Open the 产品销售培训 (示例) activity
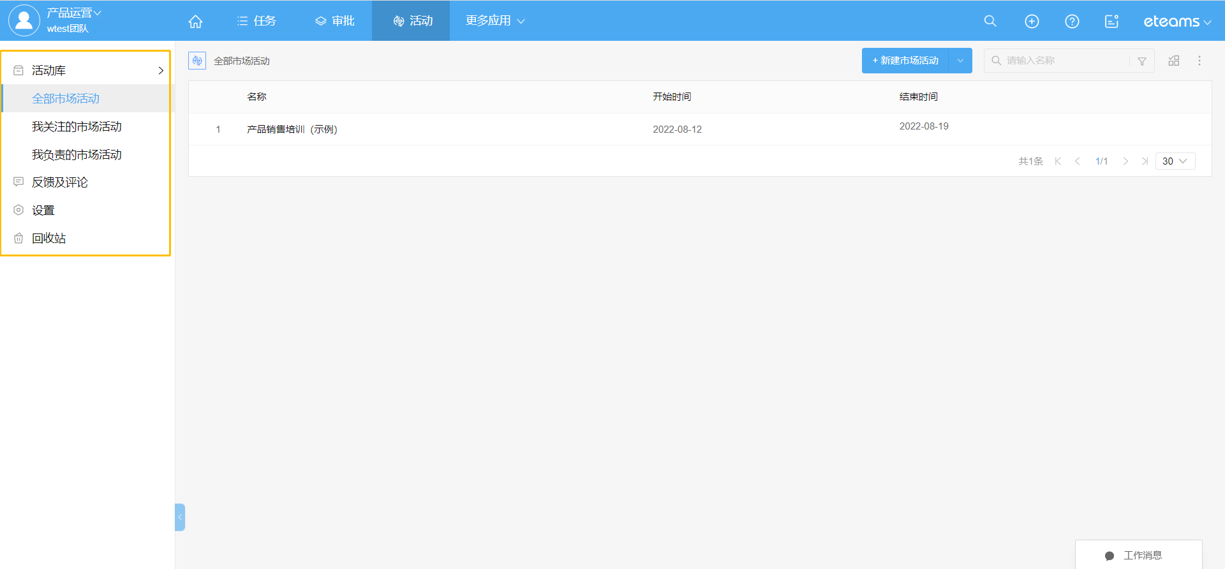Viewport: 1225px width, 569px height. pyautogui.click(x=292, y=129)
